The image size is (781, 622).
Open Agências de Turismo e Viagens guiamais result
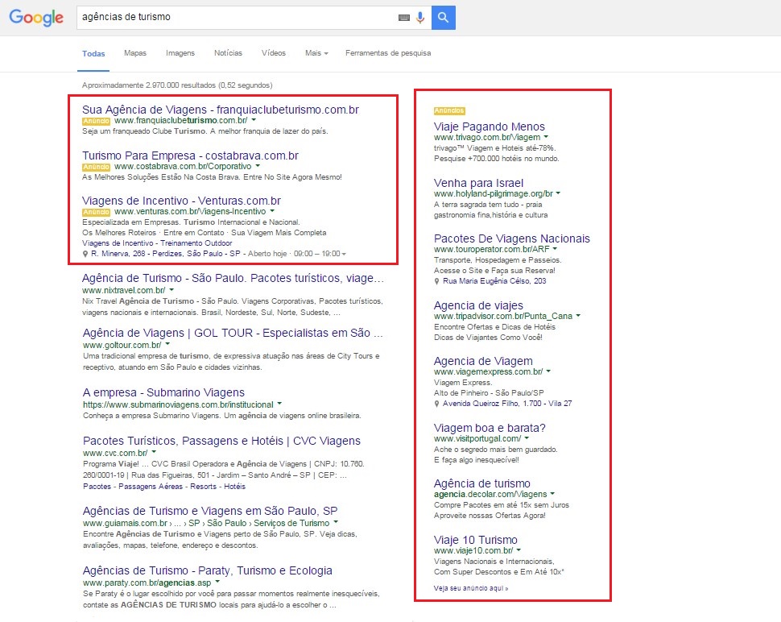point(210,511)
